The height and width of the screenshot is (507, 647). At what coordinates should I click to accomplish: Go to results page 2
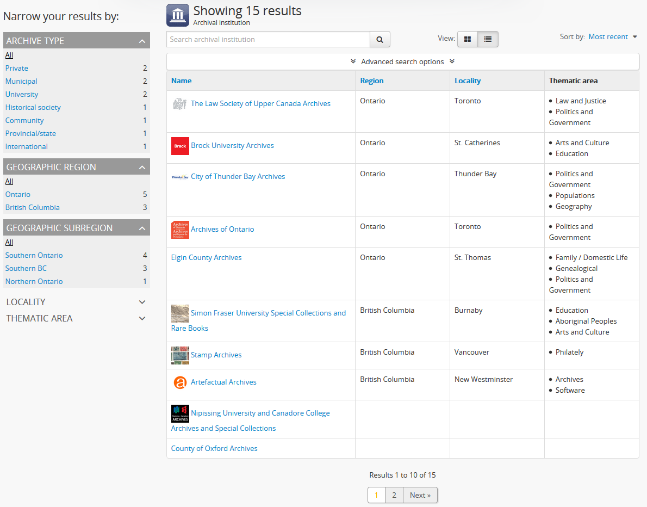394,495
